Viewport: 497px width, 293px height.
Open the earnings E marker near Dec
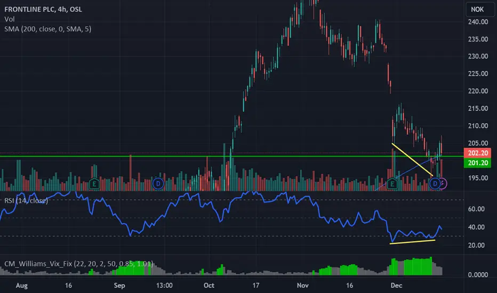[392, 183]
